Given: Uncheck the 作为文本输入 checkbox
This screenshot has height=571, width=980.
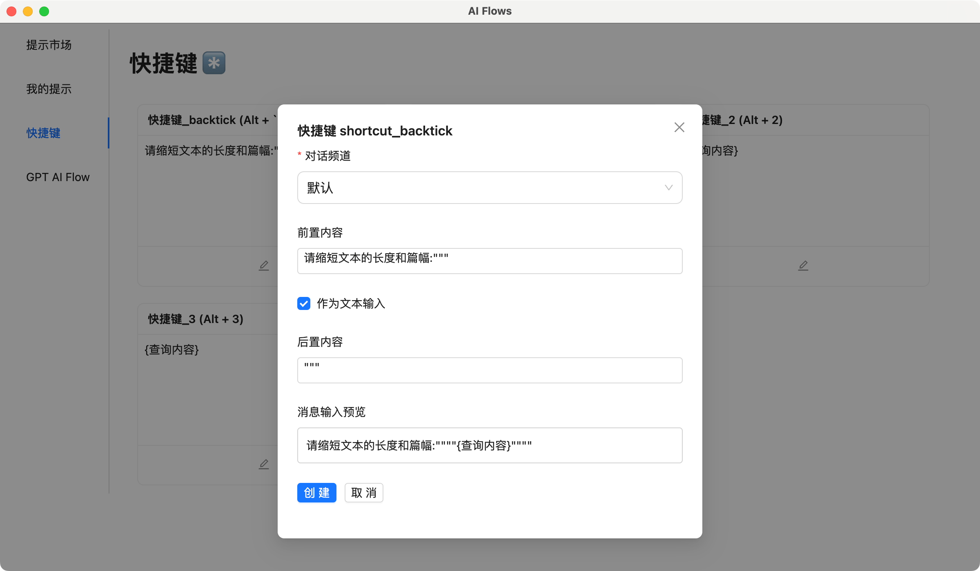Looking at the screenshot, I should [x=304, y=303].
